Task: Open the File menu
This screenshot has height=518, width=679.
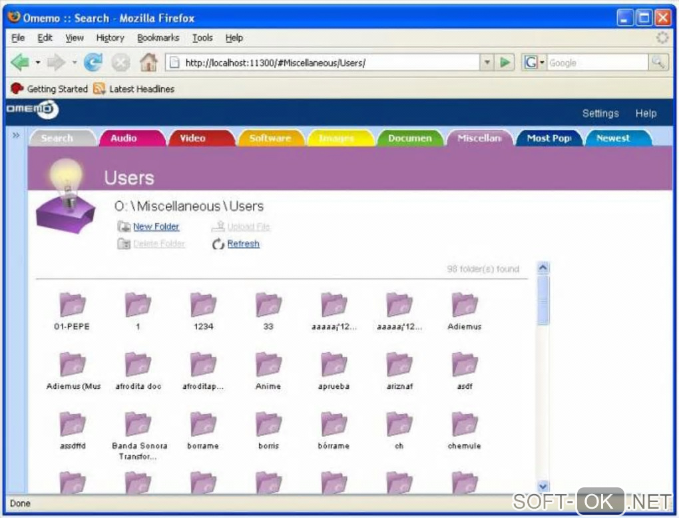Action: [18, 38]
